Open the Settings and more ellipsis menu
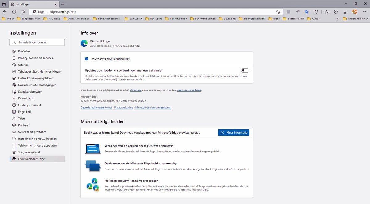 (x=364, y=12)
